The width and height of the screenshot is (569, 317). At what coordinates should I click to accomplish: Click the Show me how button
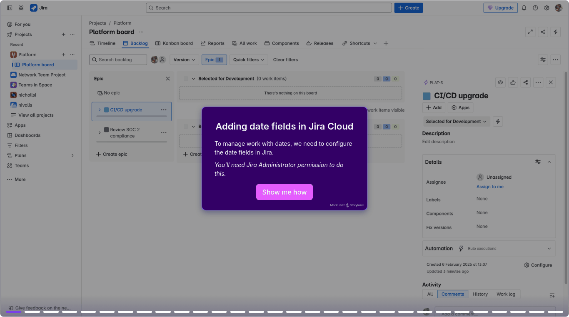point(284,192)
